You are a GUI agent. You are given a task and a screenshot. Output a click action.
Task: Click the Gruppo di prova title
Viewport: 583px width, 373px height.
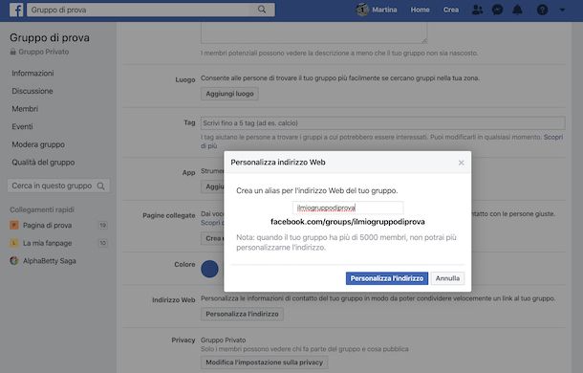pyautogui.click(x=50, y=37)
